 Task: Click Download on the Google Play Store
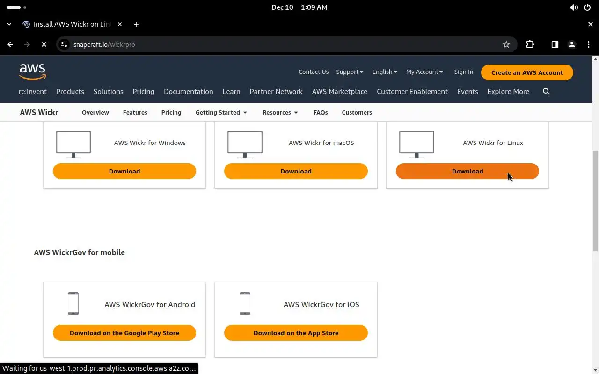124,333
